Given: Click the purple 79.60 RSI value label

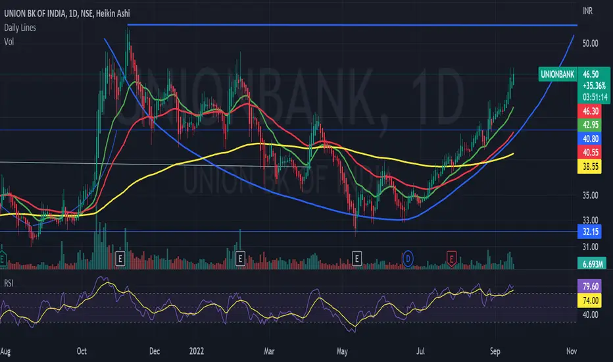Looking at the screenshot, I should 591,286.
